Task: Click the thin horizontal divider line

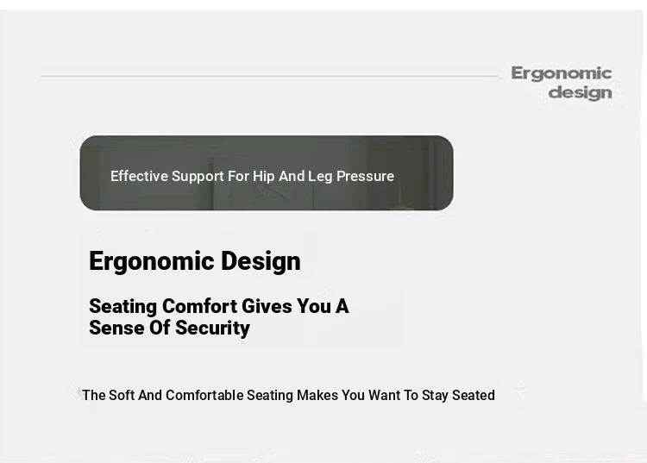Action: (x=269, y=76)
